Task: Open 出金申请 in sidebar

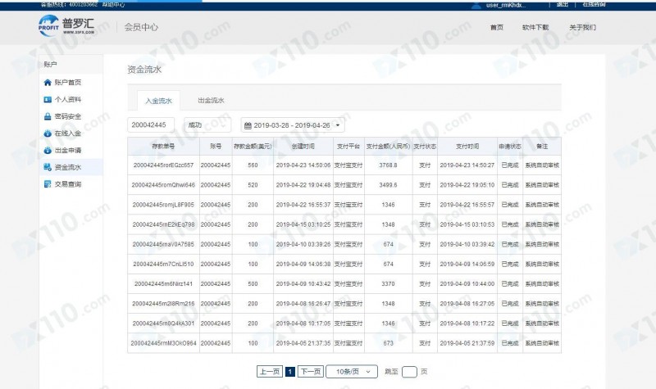Action: click(68, 151)
